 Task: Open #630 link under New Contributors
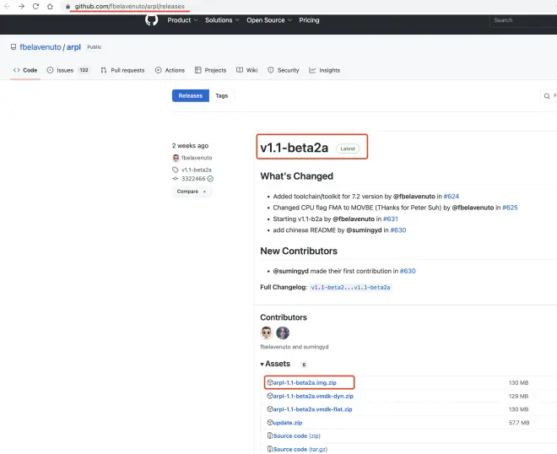408,271
